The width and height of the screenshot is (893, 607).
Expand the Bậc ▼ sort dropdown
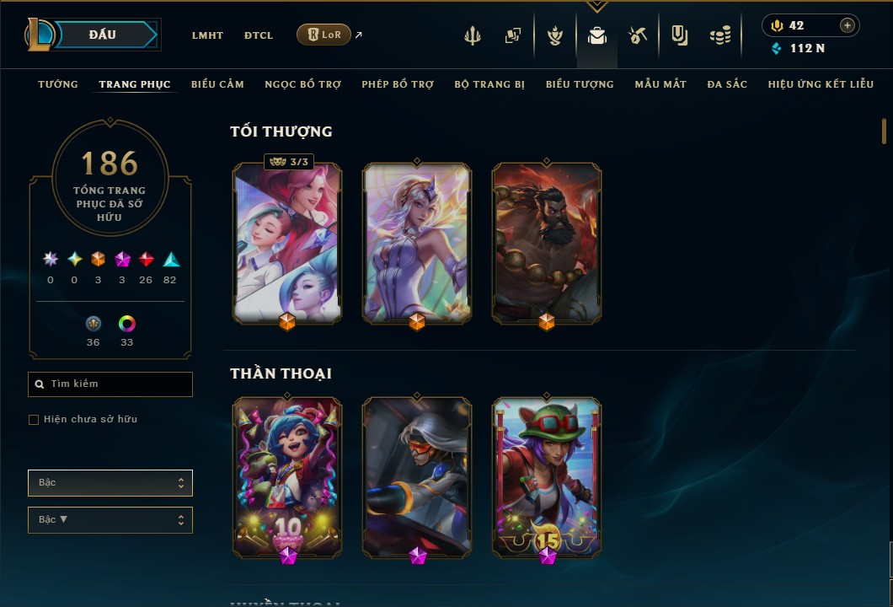pos(110,520)
